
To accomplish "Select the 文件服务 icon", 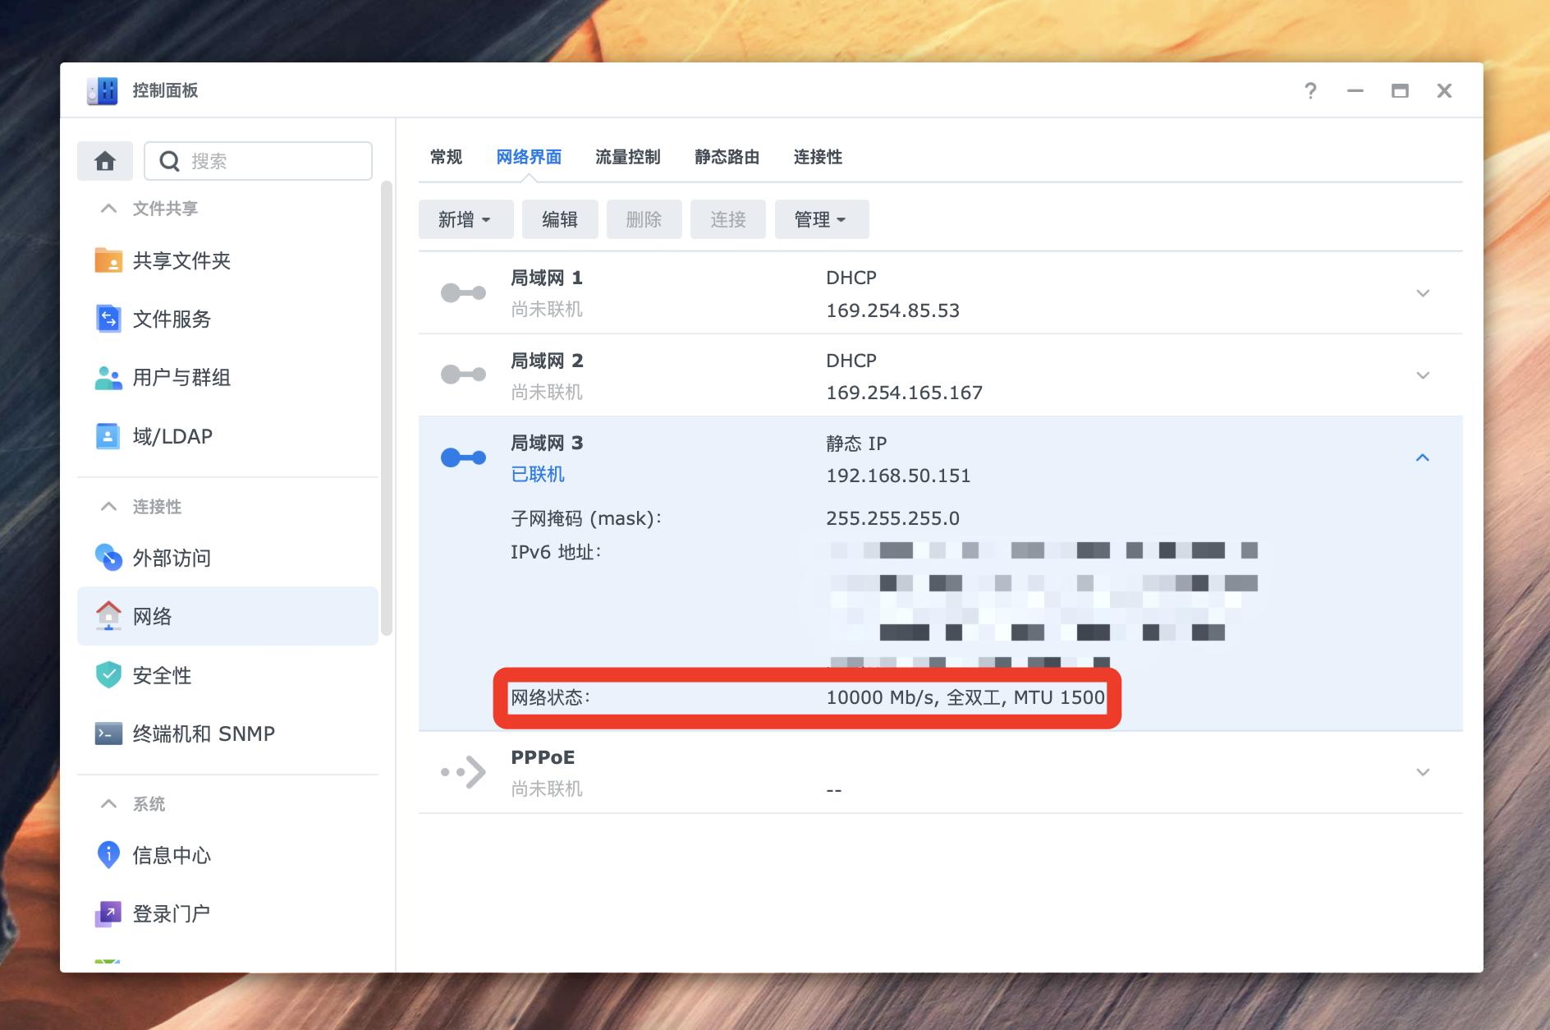I will coord(108,319).
